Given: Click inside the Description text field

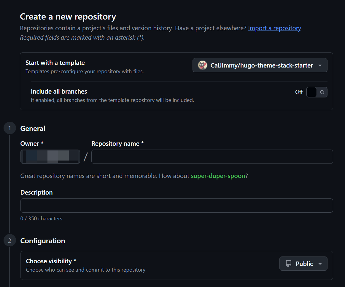Looking at the screenshot, I should (177, 205).
